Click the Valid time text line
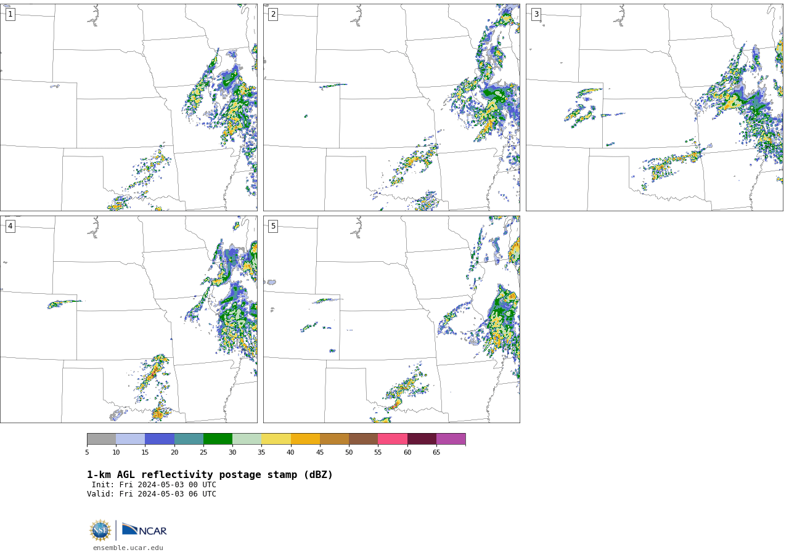The image size is (789, 555). click(x=152, y=494)
